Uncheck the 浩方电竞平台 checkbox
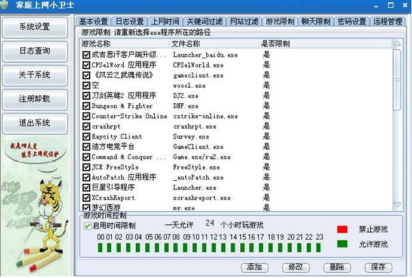The image size is (412, 278). (x=86, y=147)
